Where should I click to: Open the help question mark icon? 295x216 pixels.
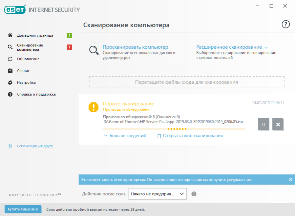coord(285,25)
